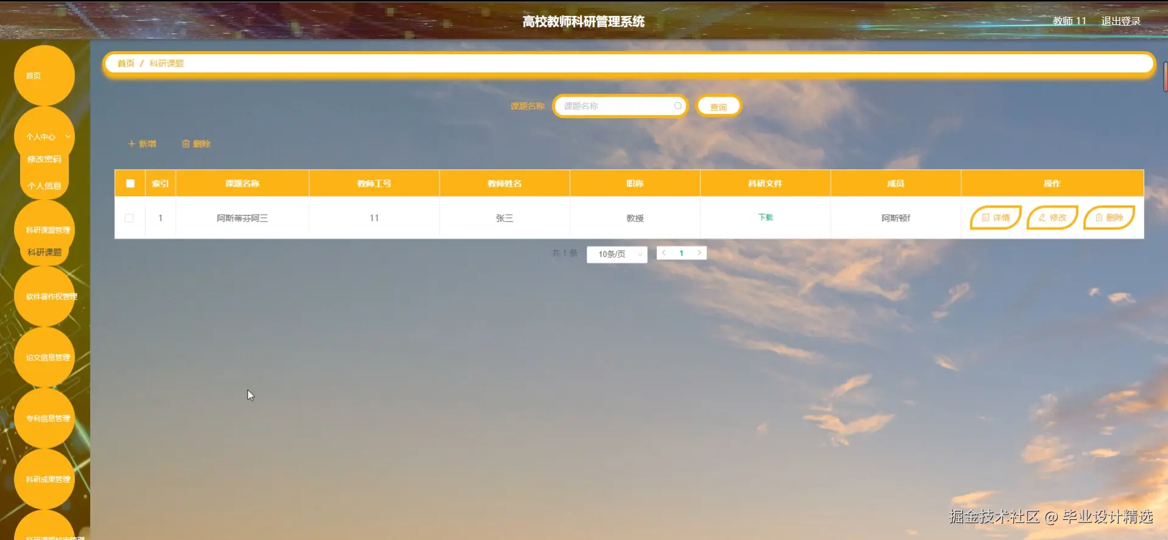Go to 首页 breadcrumb link
Viewport: 1168px width, 540px height.
point(125,63)
